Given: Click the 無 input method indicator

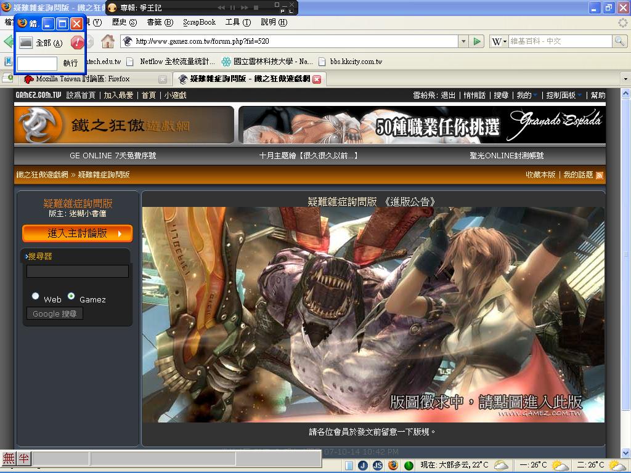Looking at the screenshot, I should pyautogui.click(x=9, y=458).
